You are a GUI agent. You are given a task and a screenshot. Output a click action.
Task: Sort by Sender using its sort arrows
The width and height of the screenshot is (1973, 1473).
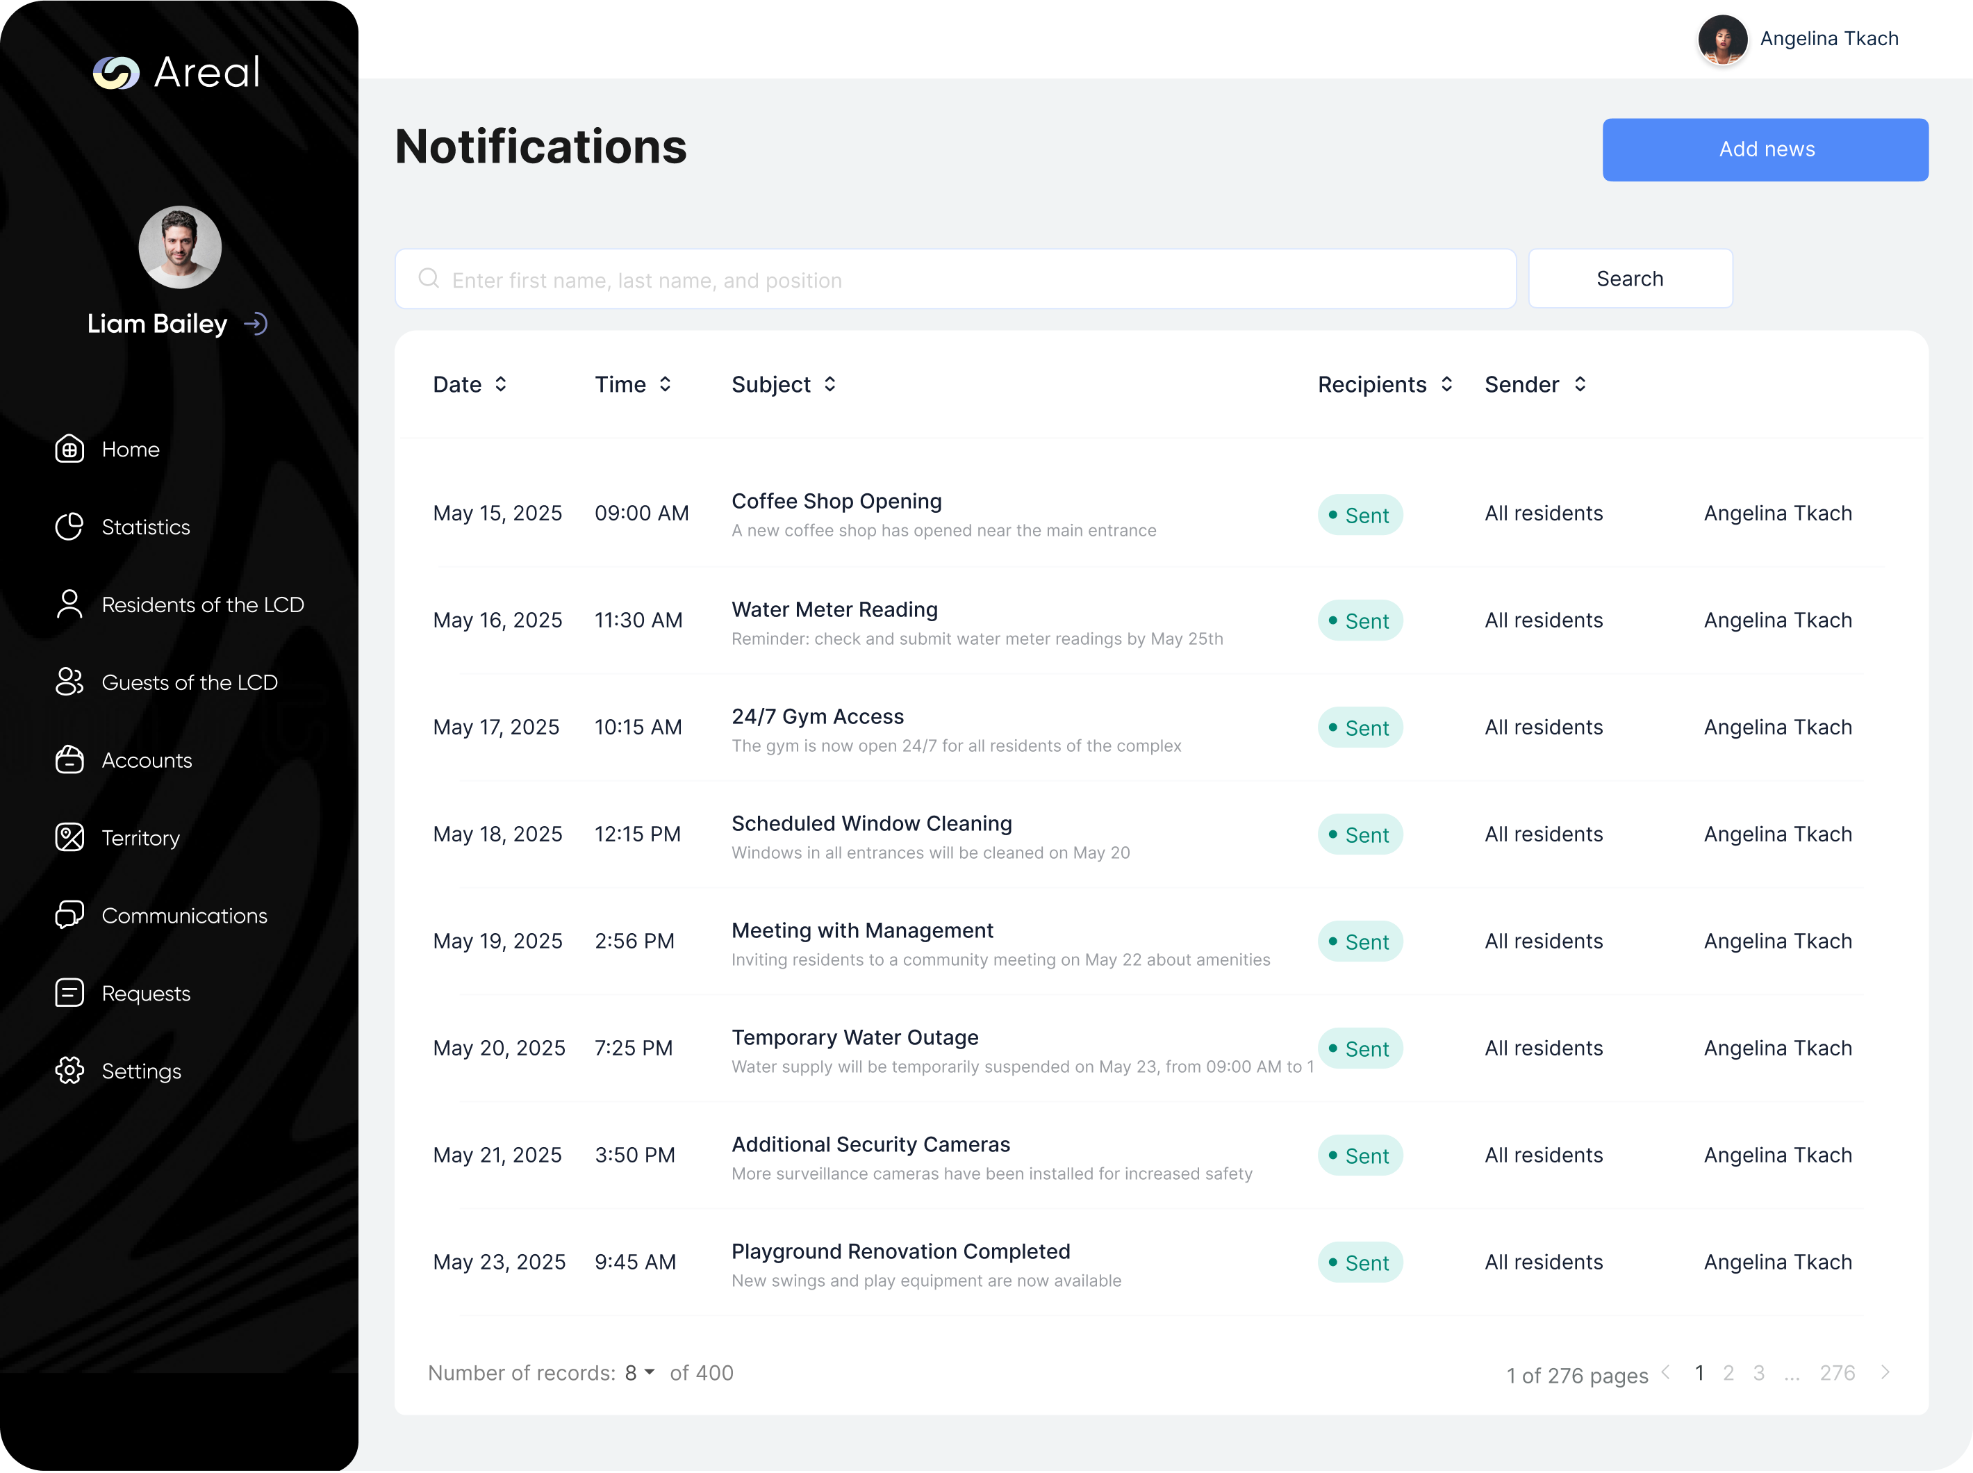point(1580,384)
